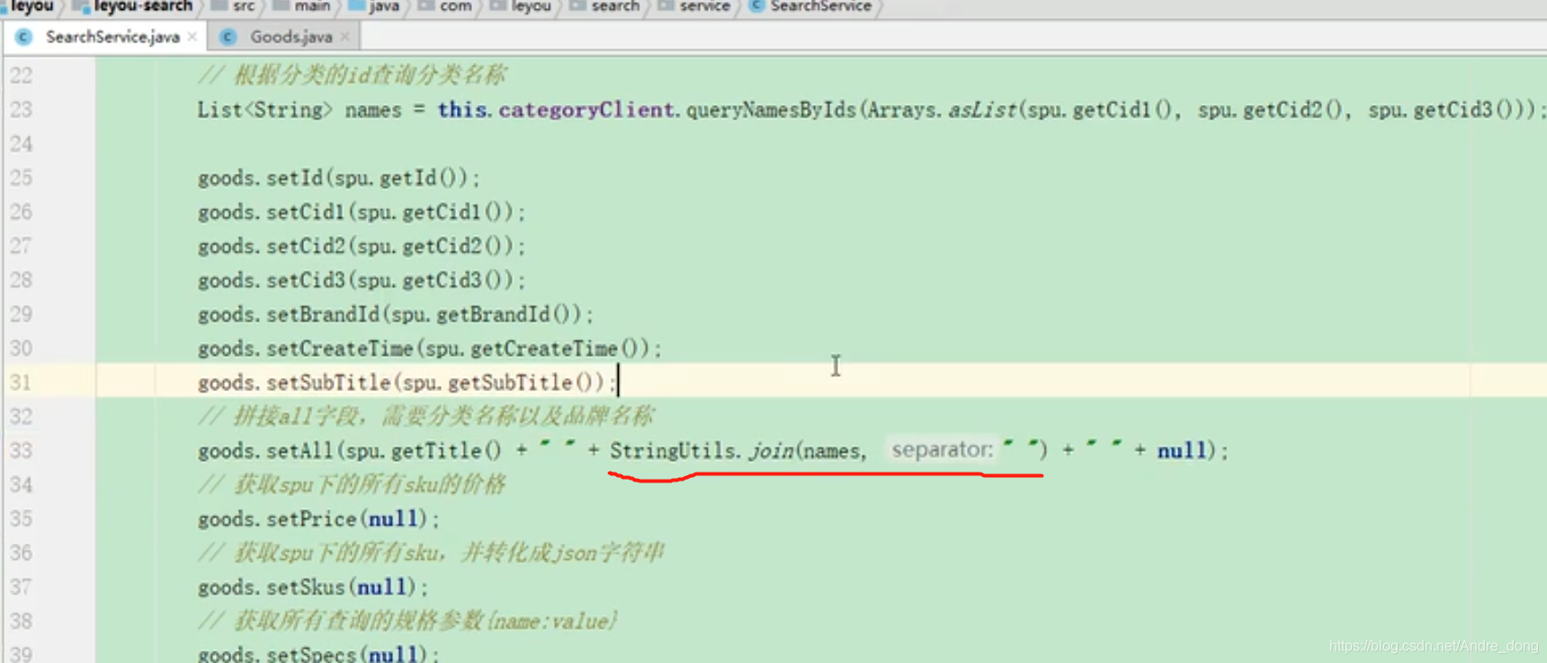Click the comment containing name:value

pos(408,622)
